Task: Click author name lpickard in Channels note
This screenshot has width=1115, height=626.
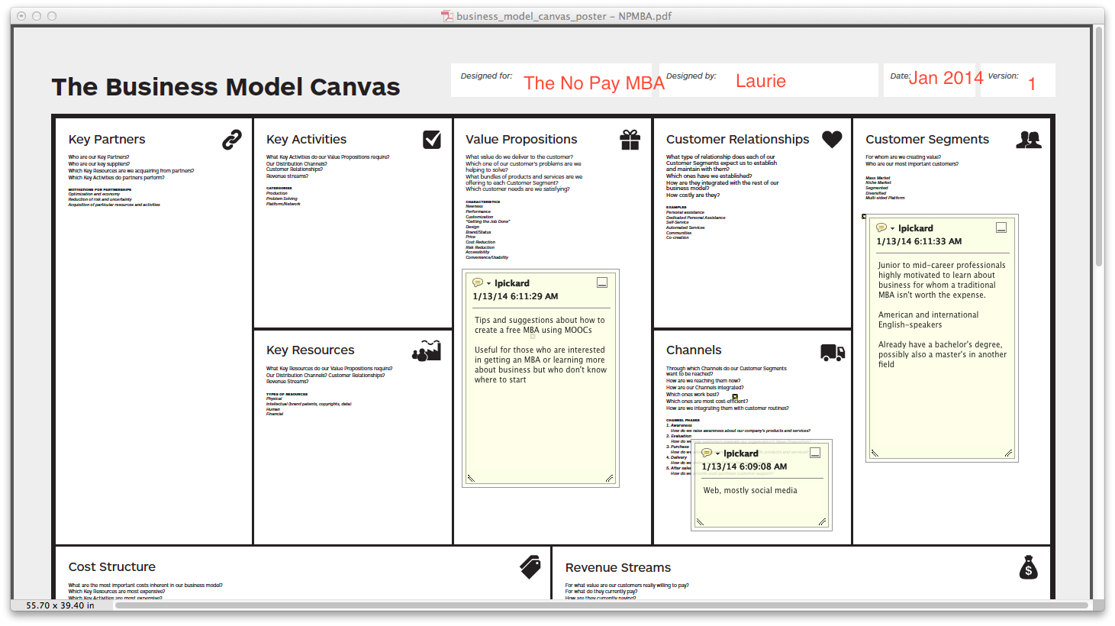Action: tap(741, 453)
